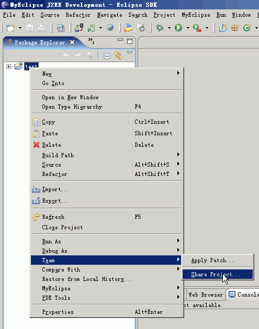This screenshot has width=259, height=329.
Task: Choose Close Project in context menu
Action: click(x=107, y=228)
